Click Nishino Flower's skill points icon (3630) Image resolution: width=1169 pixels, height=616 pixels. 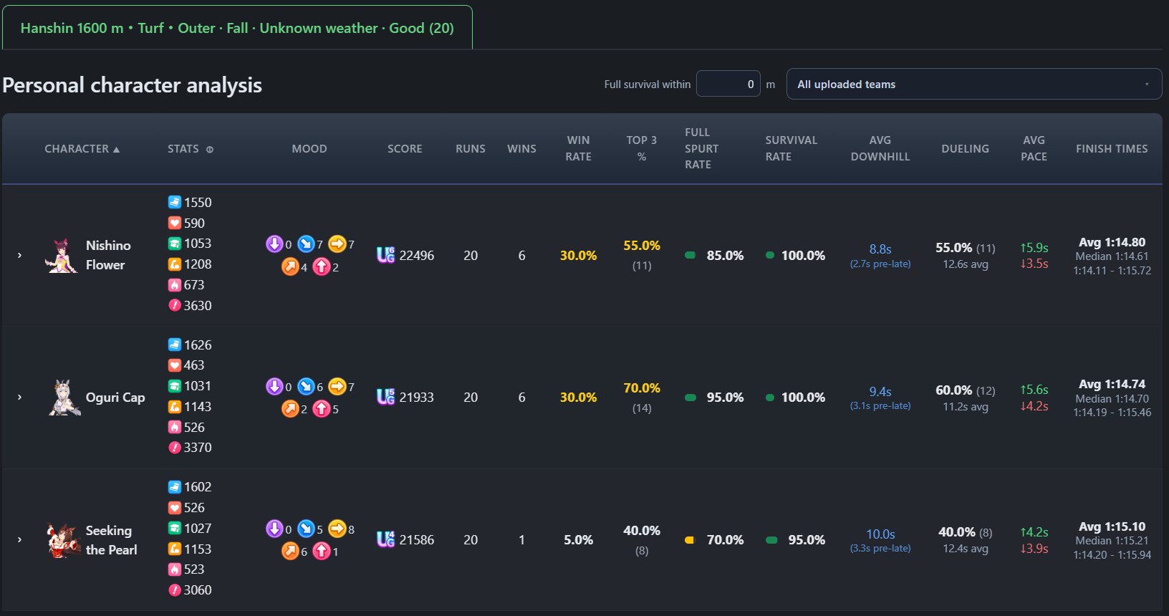[175, 306]
